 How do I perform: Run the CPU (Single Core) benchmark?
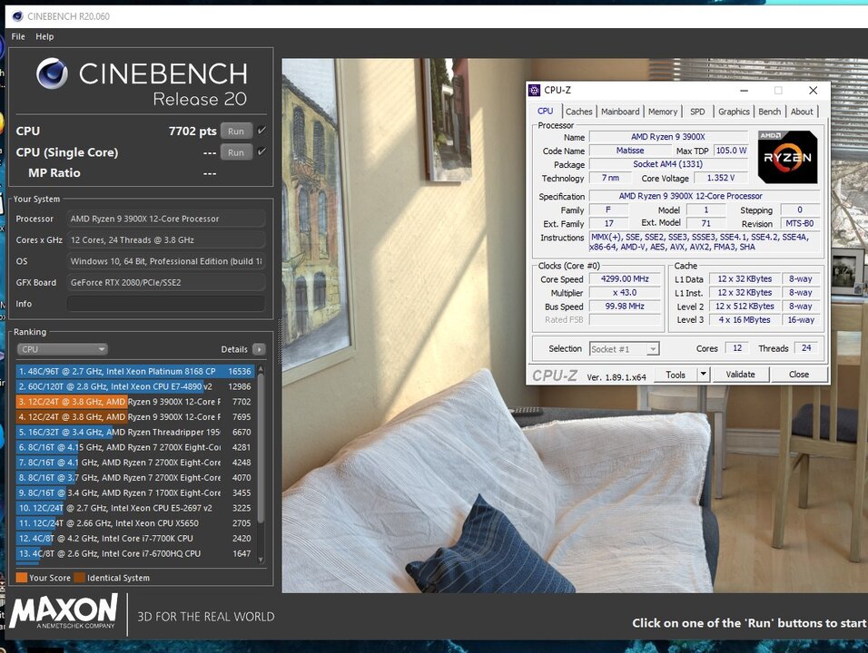(236, 152)
